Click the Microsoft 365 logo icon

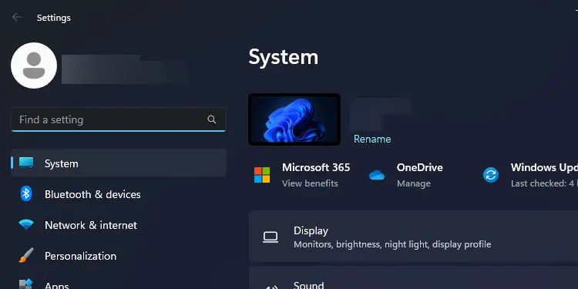click(262, 175)
